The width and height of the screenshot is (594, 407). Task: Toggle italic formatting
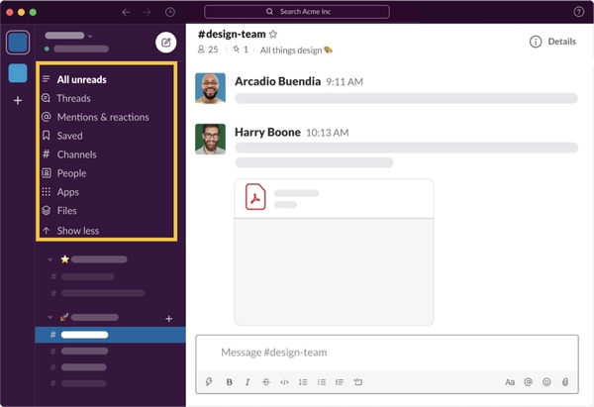[x=247, y=382]
